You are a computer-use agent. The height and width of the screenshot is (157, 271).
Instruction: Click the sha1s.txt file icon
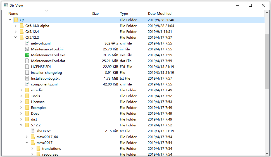tap(33, 131)
